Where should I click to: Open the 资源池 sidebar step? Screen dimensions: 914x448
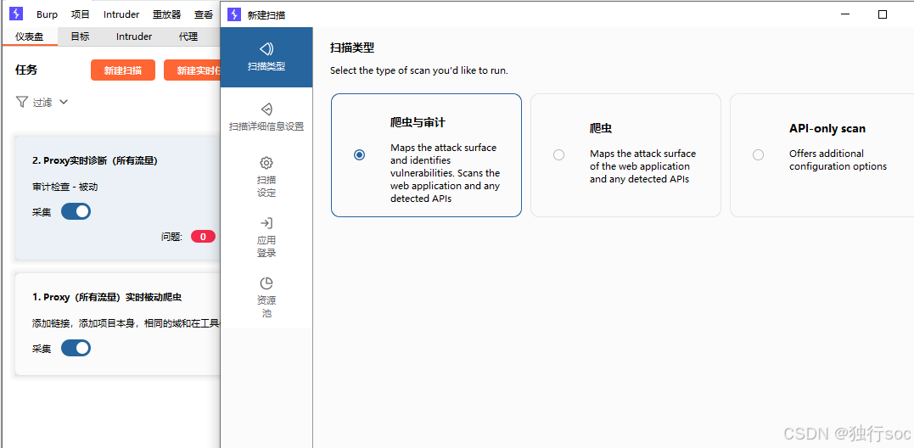click(x=266, y=298)
